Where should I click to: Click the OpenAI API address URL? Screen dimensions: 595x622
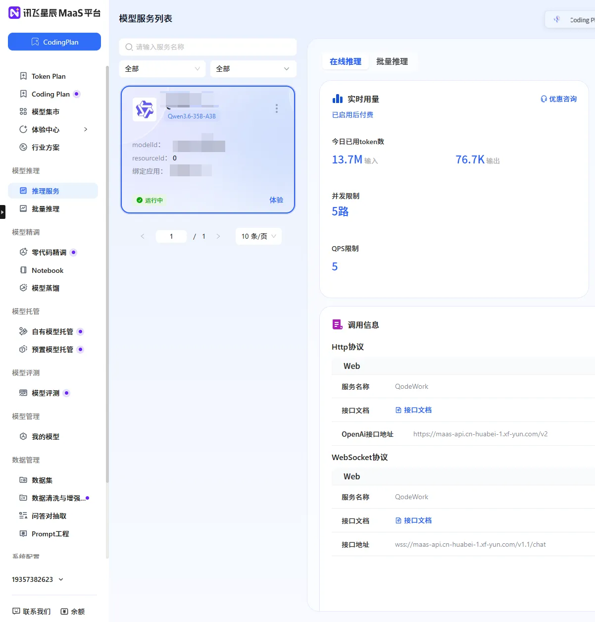pyautogui.click(x=480, y=434)
